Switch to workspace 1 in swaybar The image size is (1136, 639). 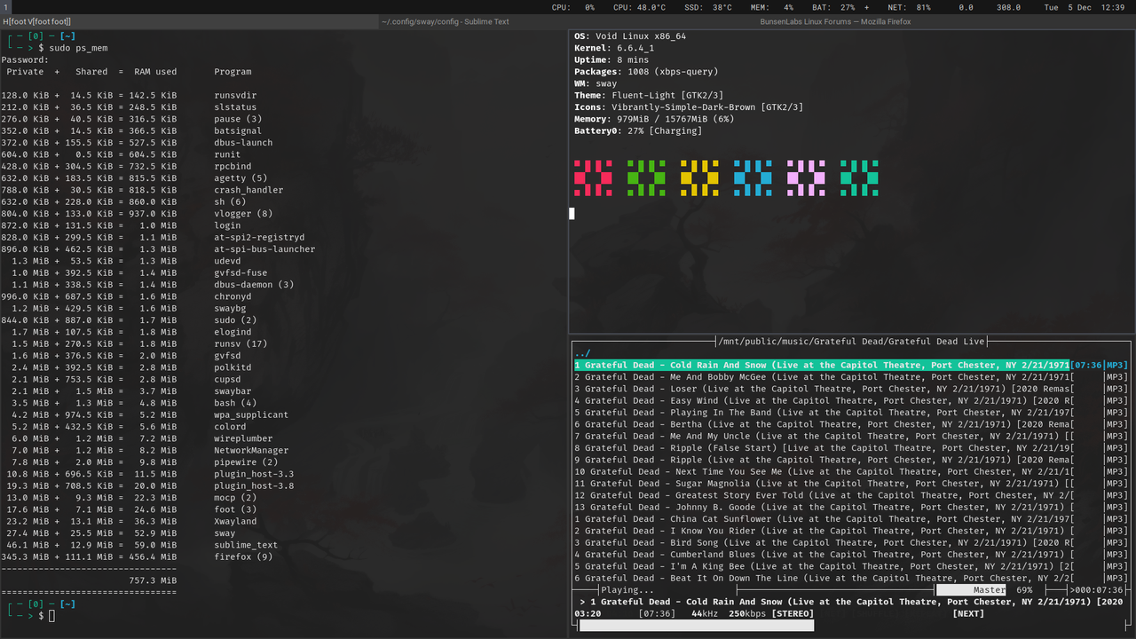point(4,6)
